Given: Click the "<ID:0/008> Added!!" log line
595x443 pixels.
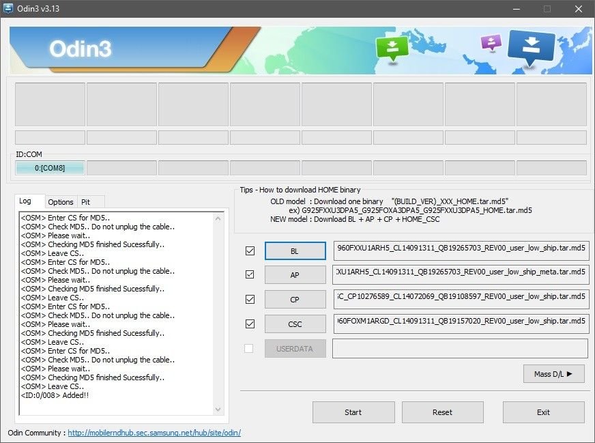Looking at the screenshot, I should [55, 395].
